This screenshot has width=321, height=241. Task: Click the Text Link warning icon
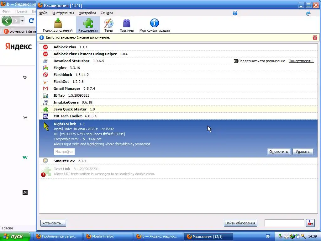coord(43,174)
